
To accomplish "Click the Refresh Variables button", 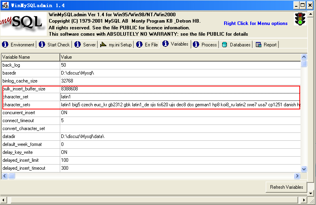I will [x=286, y=187].
